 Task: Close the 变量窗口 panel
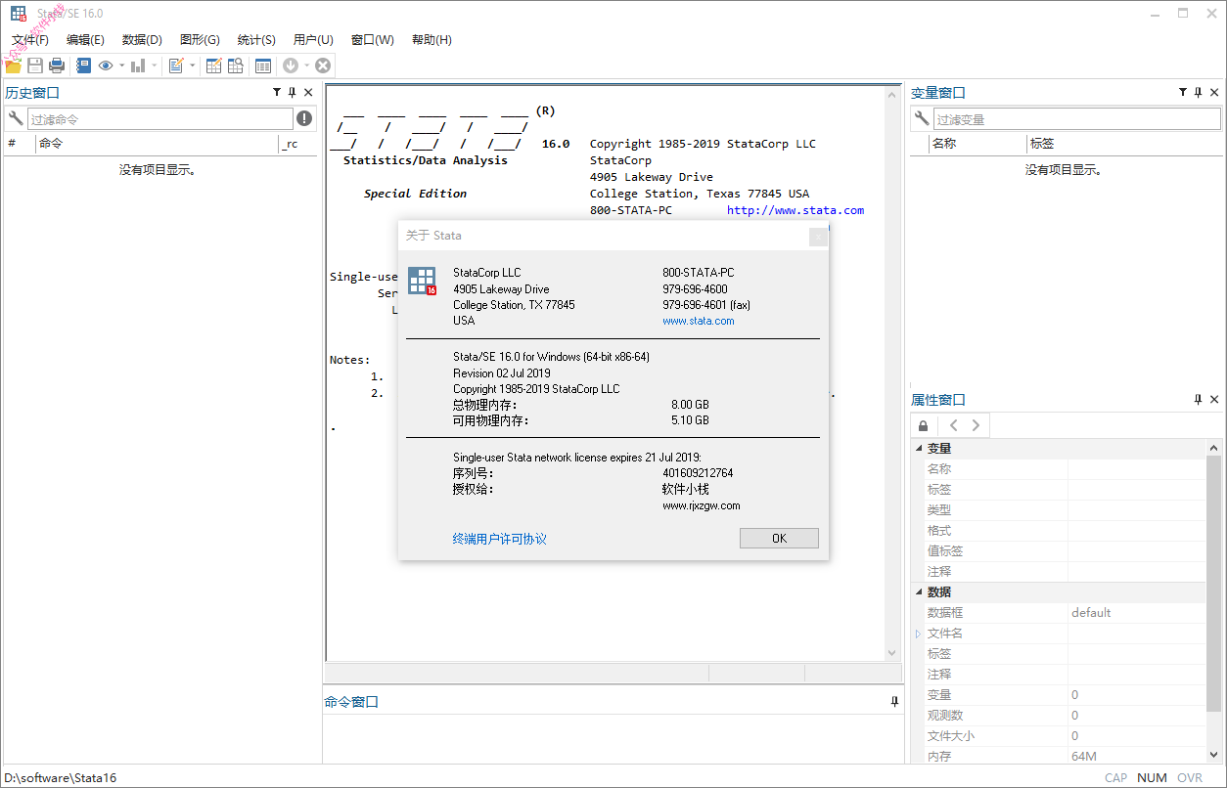click(x=1214, y=93)
